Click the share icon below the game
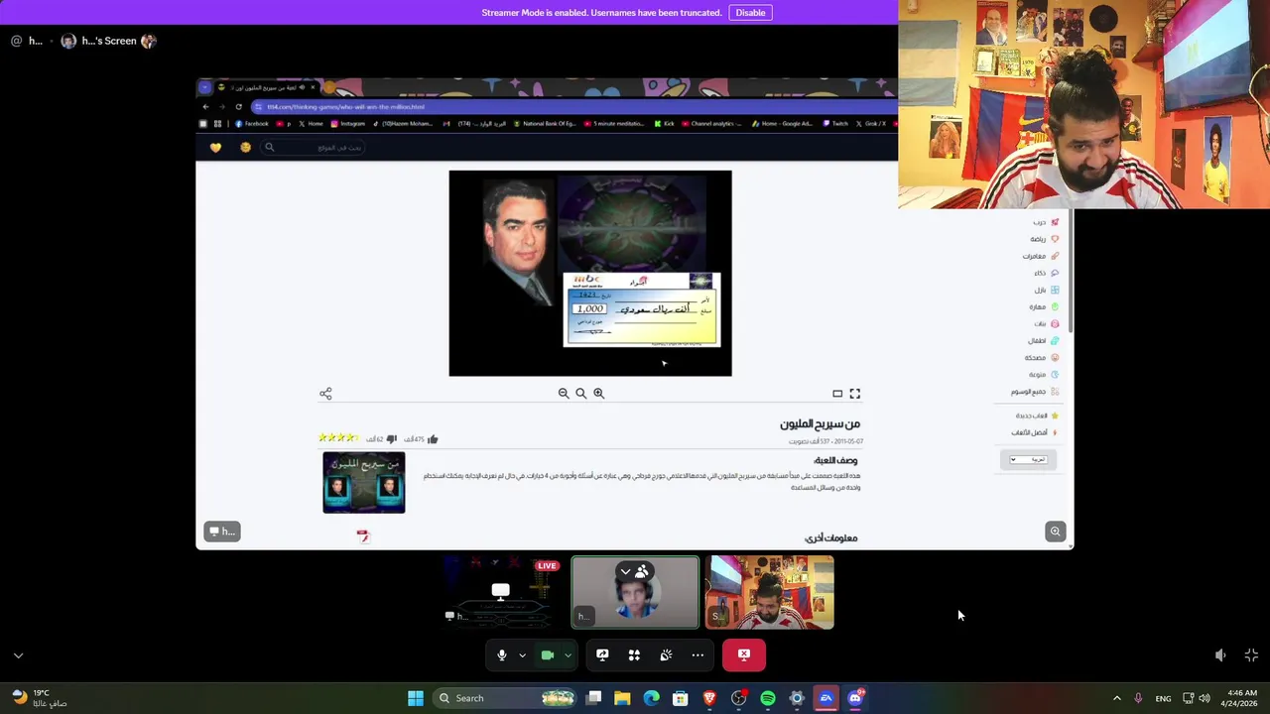Image resolution: width=1270 pixels, height=714 pixels. (x=325, y=394)
